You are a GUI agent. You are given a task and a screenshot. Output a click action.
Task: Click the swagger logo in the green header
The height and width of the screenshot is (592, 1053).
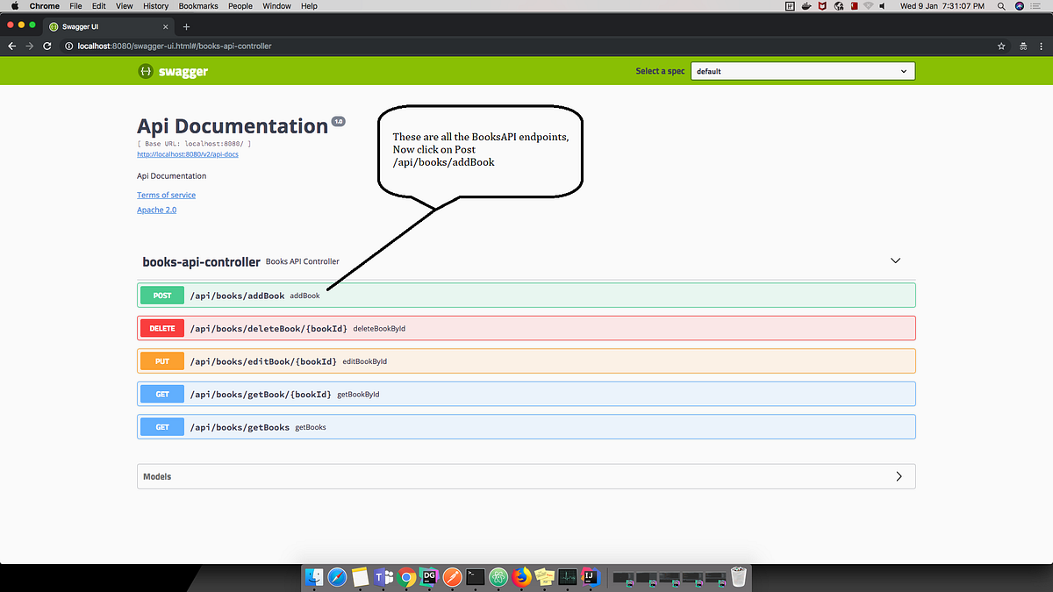[x=173, y=71]
